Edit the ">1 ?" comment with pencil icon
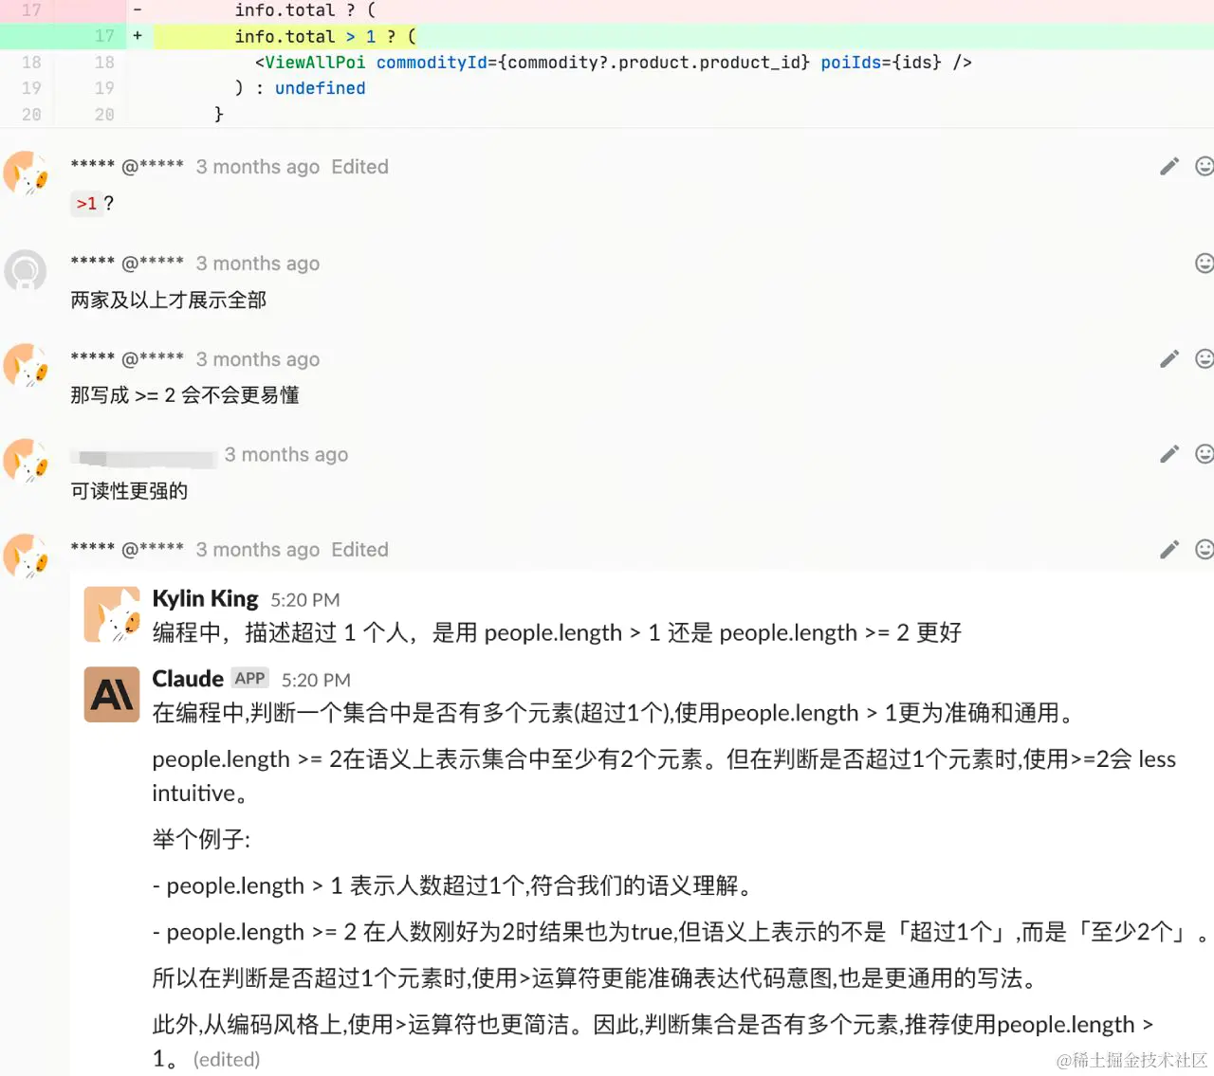This screenshot has width=1214, height=1076. click(1169, 167)
